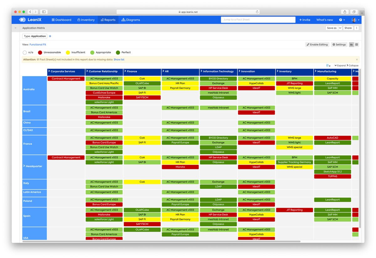The width and height of the screenshot is (376, 258).
Task: Open the Reports menu in the navigation bar
Action: 108,19
